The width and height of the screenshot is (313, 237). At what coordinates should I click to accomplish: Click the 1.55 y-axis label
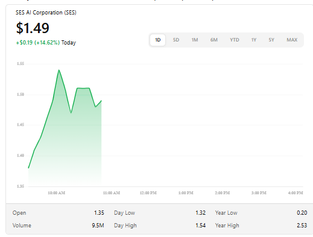click(21, 64)
